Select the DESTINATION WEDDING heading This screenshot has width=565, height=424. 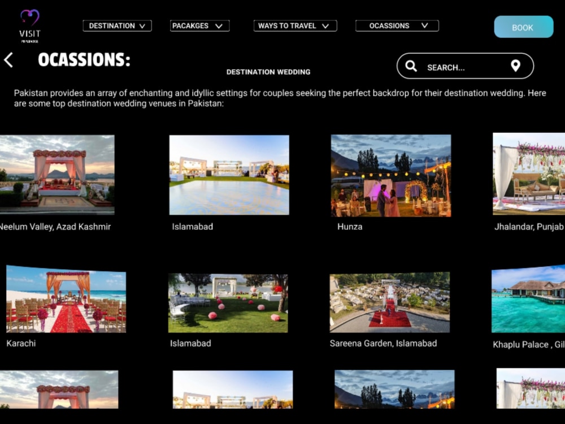click(268, 72)
